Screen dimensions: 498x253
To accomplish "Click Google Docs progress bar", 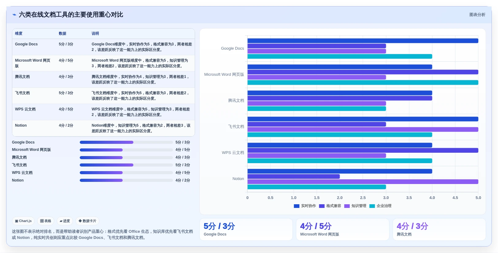I will coord(126,142).
